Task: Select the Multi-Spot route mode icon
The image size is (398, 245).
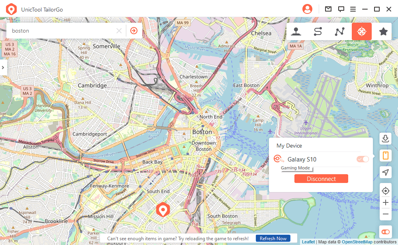Action: (339, 31)
